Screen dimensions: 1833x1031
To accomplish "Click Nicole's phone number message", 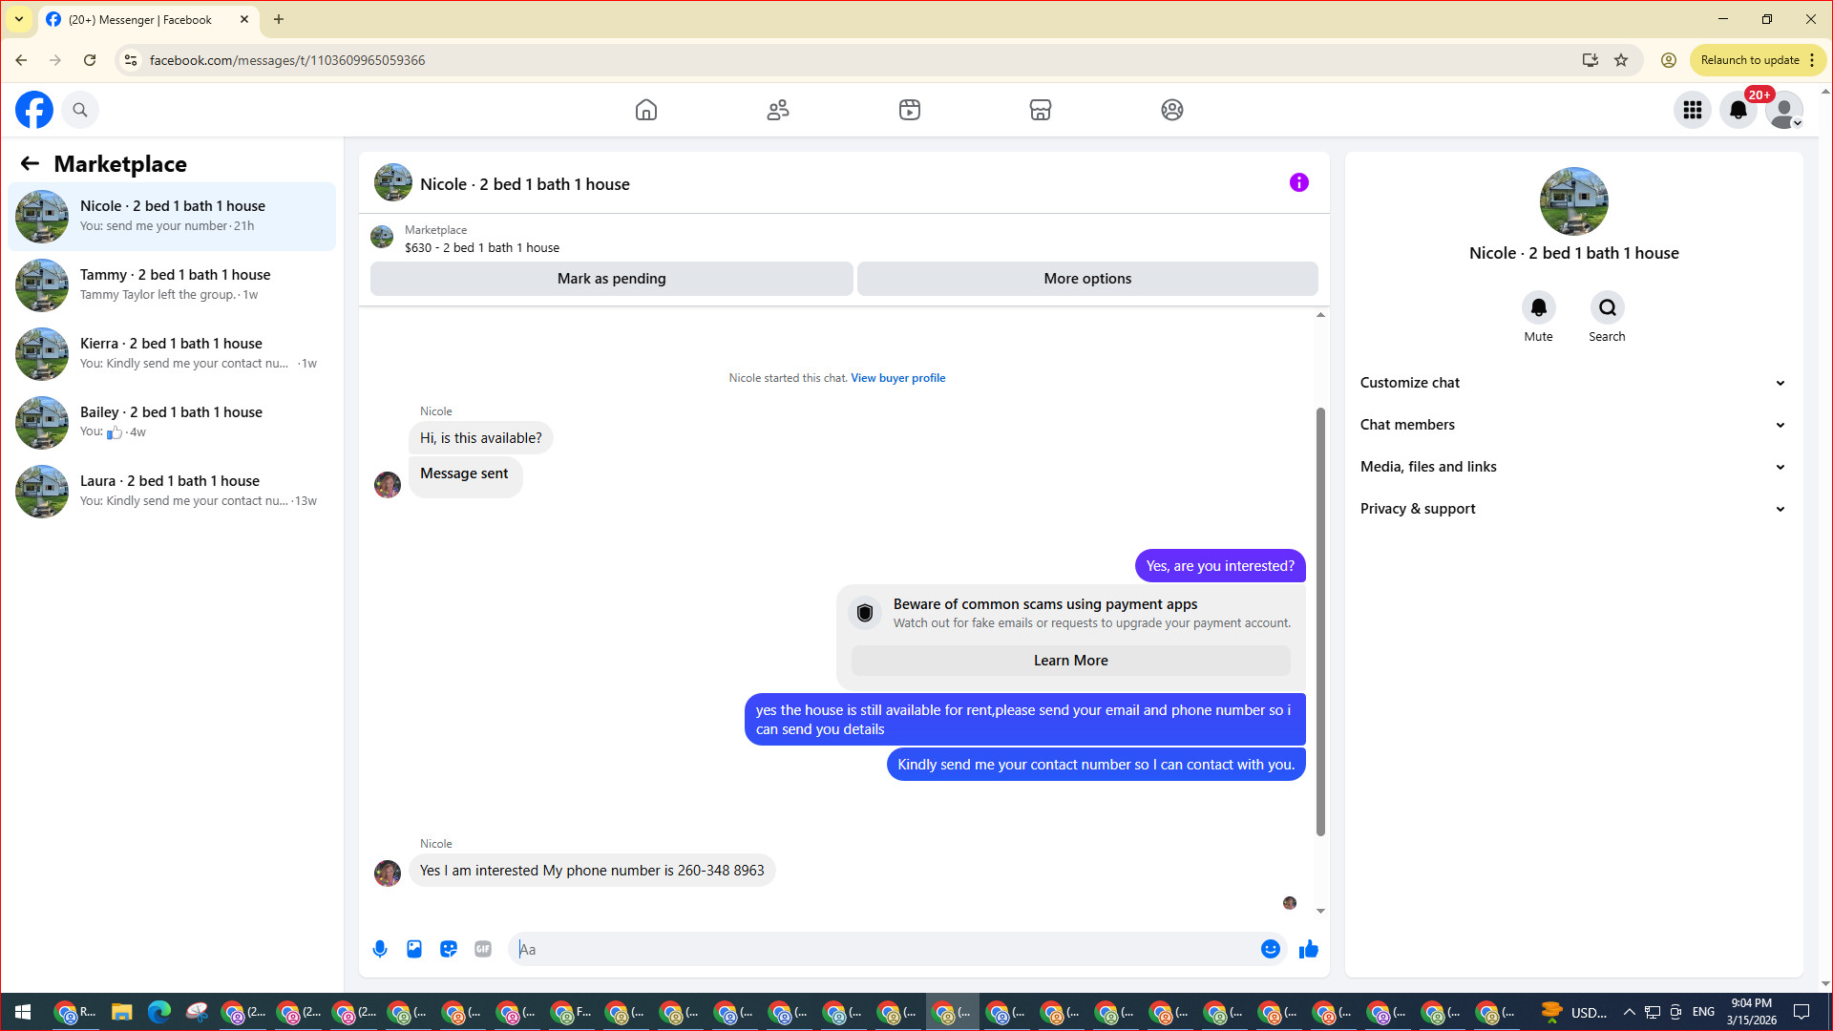I will pos(592,871).
